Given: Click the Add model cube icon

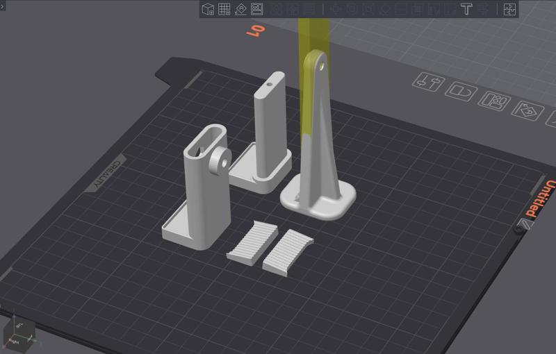Looking at the screenshot, I should pos(208,9).
